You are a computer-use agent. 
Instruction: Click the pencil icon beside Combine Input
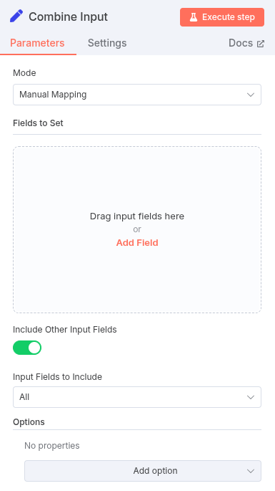[16, 16]
